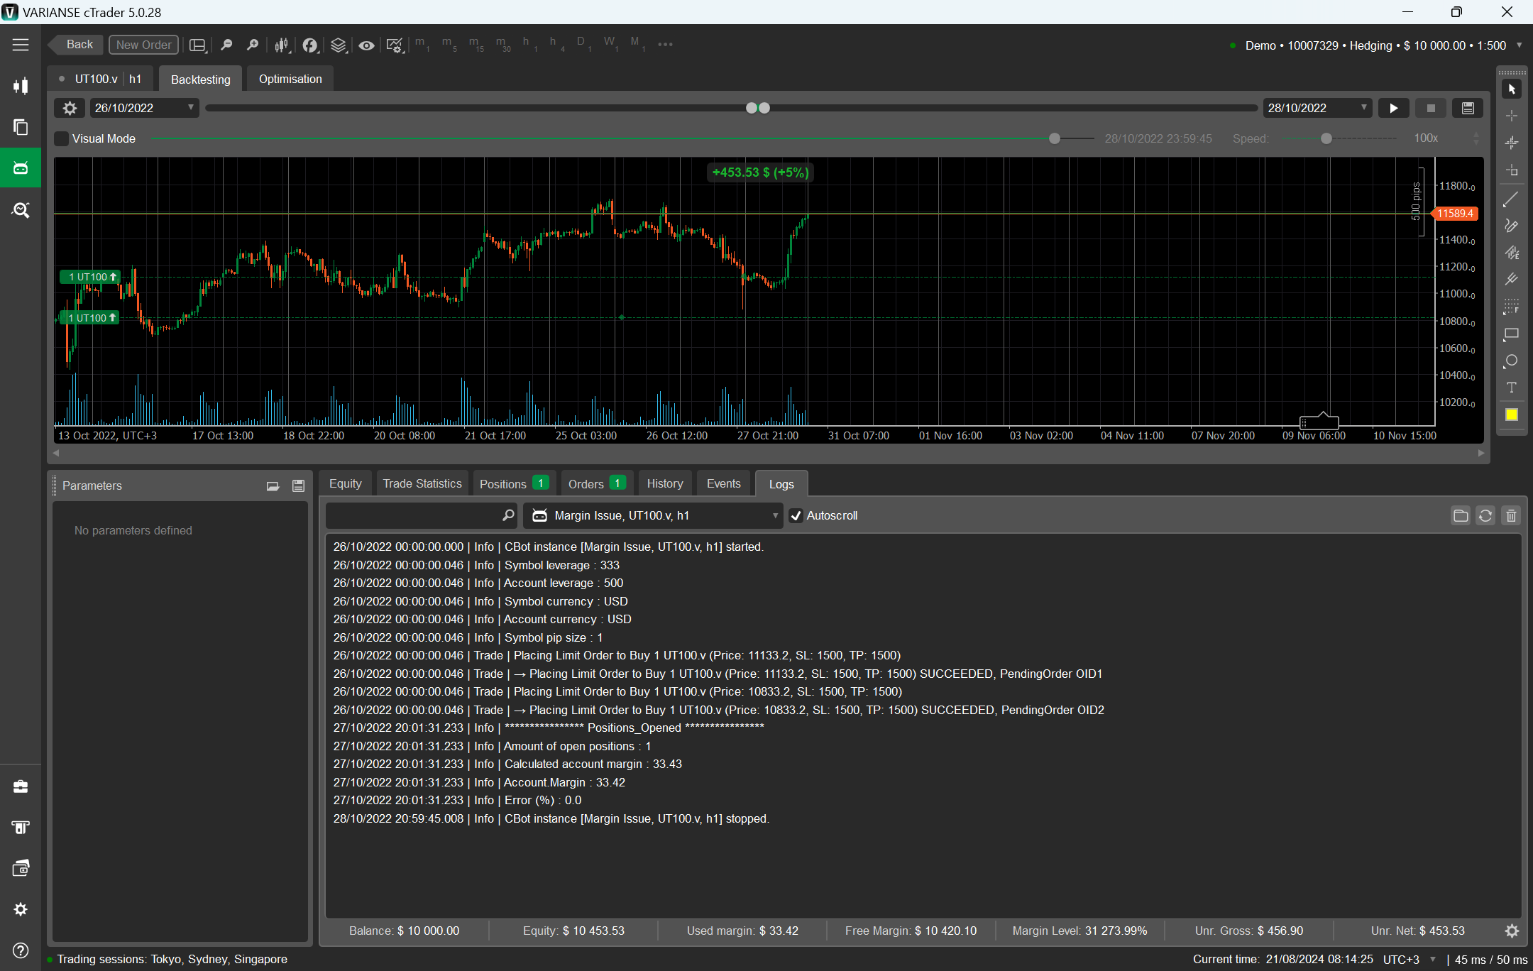Open the History tab
Viewport: 1533px width, 971px height.
click(x=665, y=483)
